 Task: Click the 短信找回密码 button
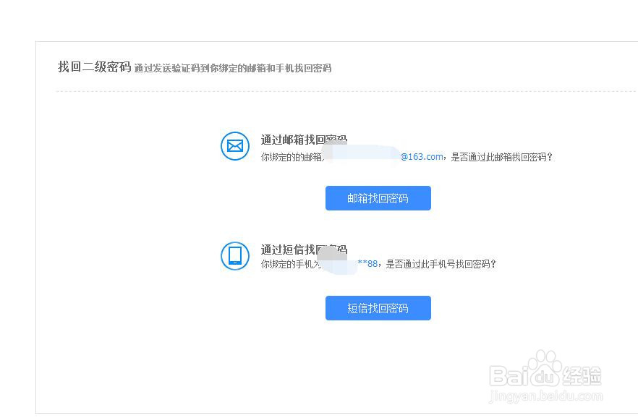point(378,308)
